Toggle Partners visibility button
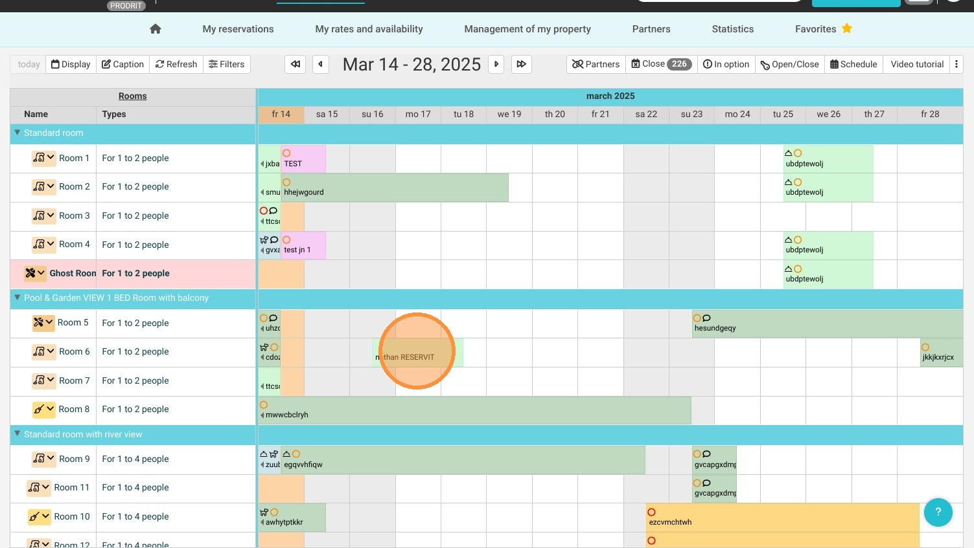974x548 pixels. pos(596,64)
